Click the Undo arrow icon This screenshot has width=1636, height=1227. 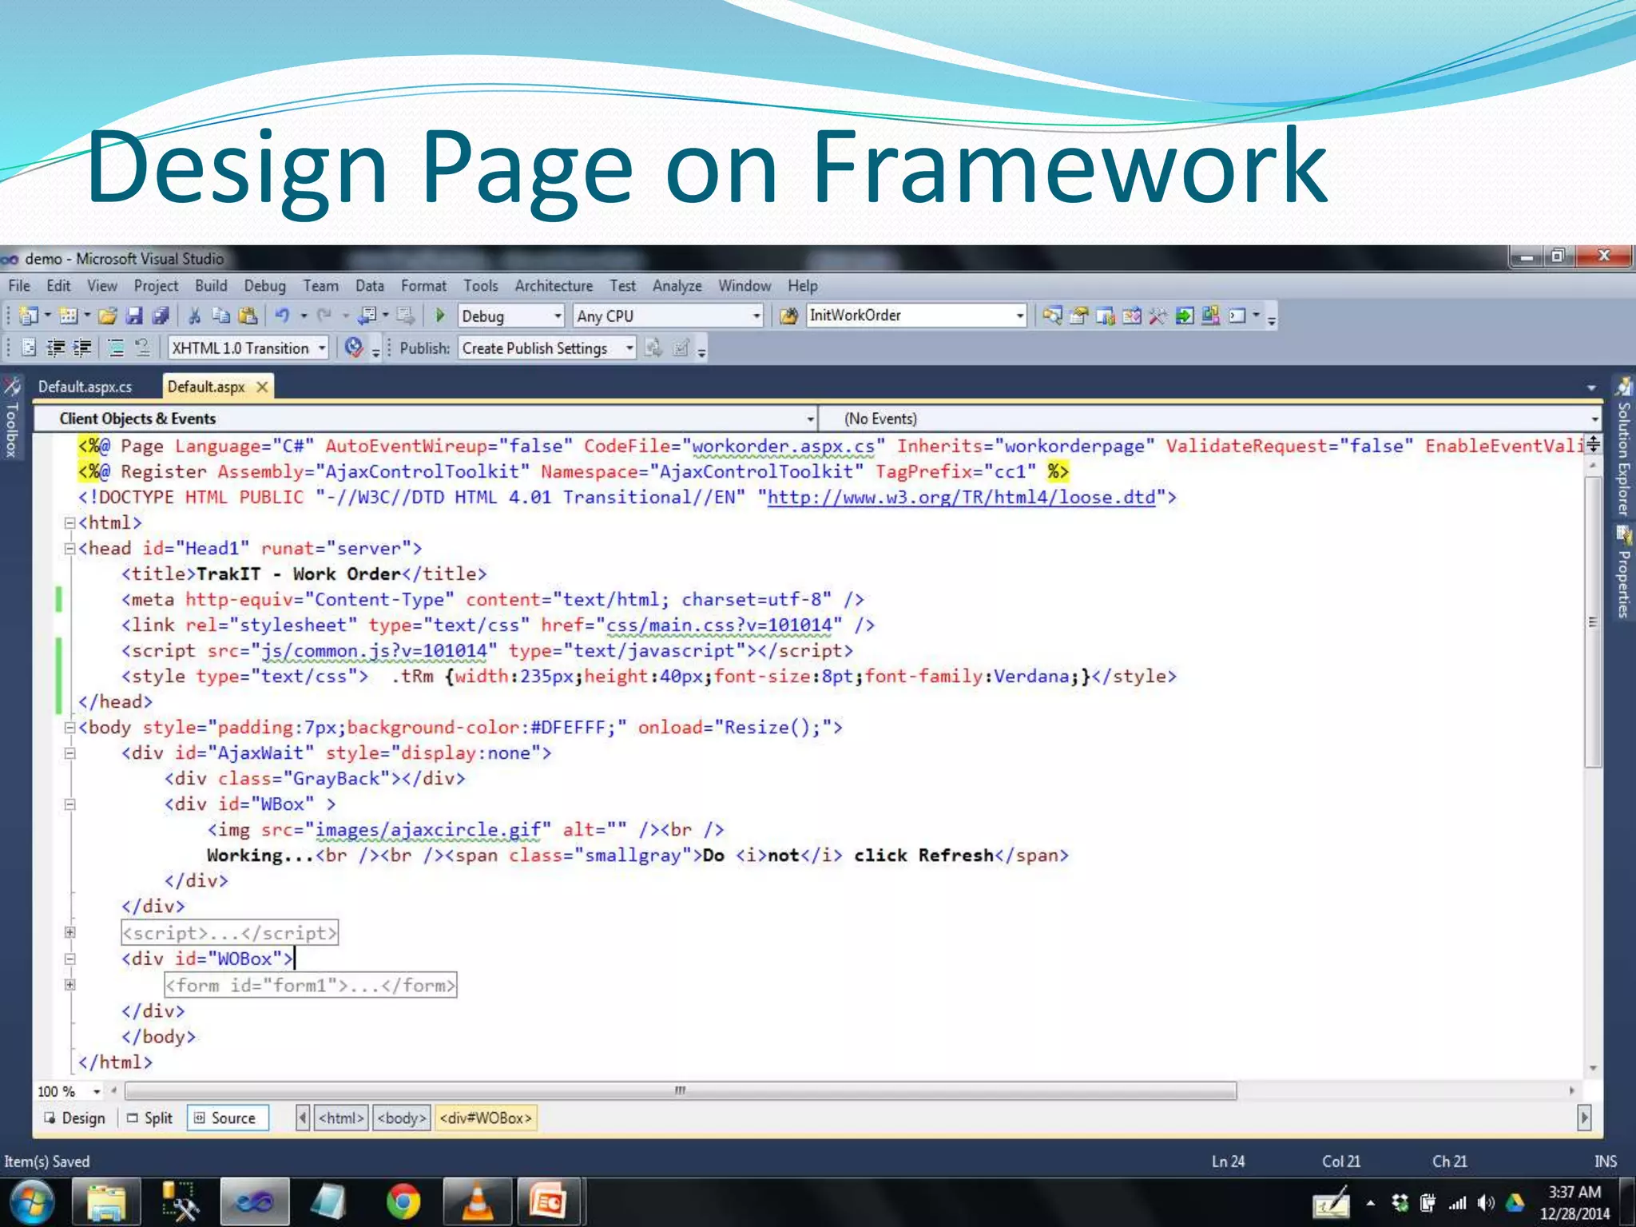282,316
